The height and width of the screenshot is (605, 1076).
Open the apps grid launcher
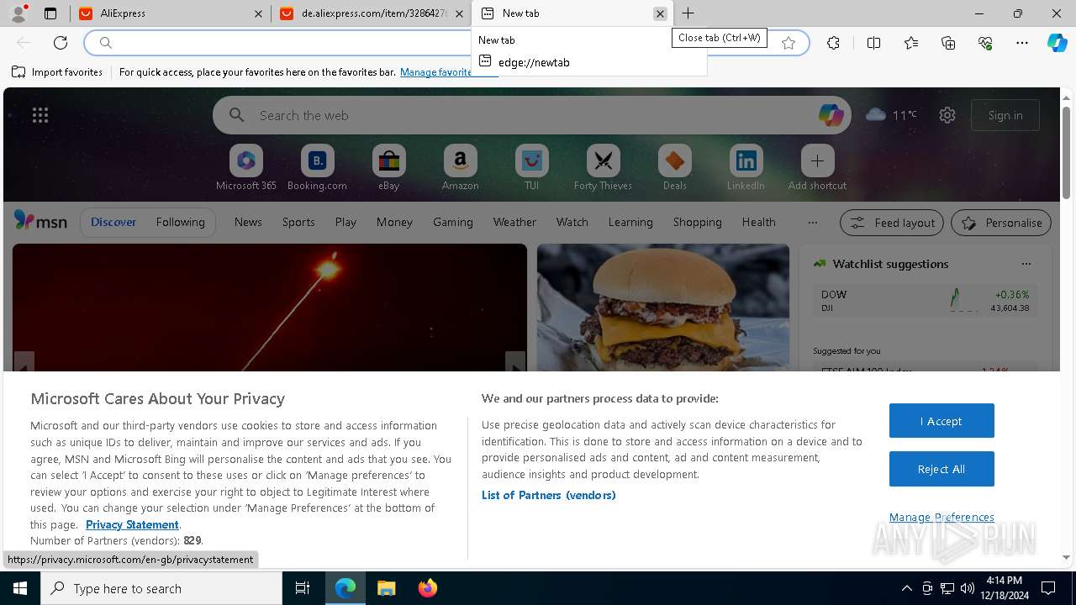[x=40, y=115]
